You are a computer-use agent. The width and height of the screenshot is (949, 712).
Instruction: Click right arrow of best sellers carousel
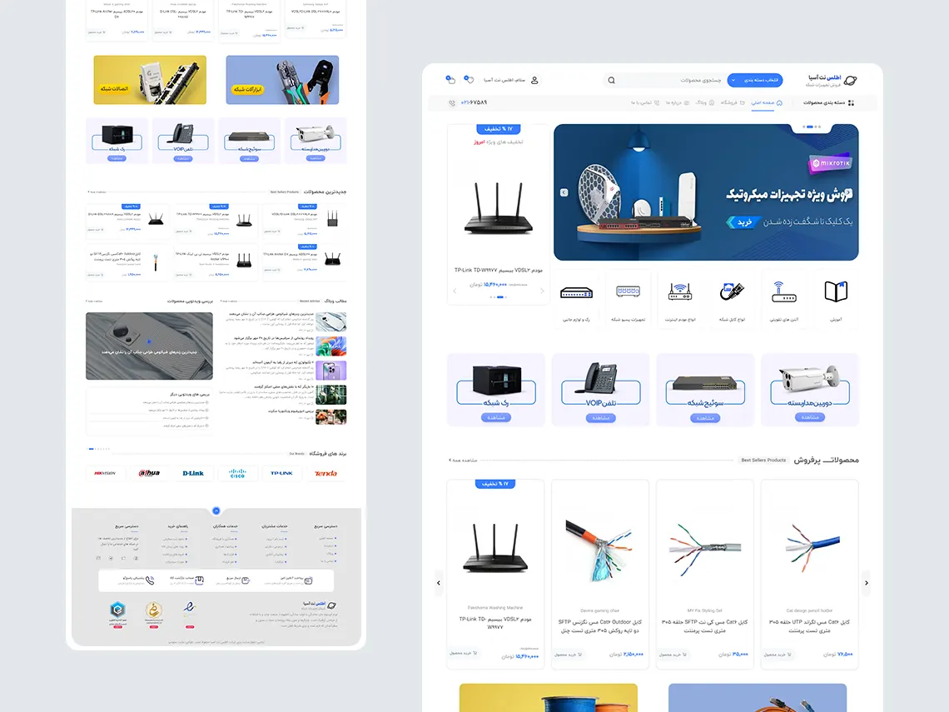coord(866,583)
